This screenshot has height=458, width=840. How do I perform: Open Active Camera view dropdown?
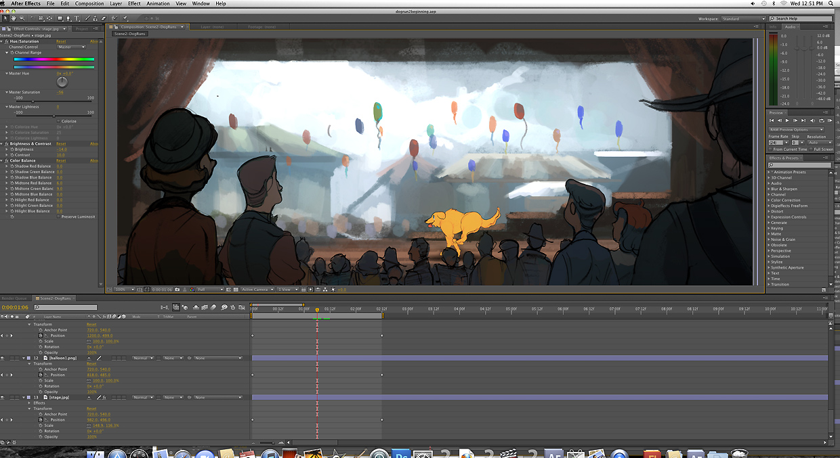click(257, 289)
